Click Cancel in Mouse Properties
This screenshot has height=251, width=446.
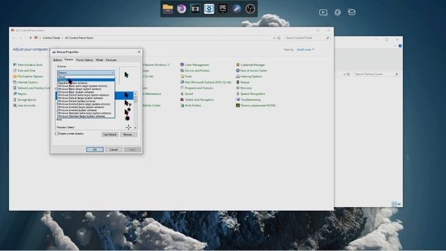pos(114,149)
